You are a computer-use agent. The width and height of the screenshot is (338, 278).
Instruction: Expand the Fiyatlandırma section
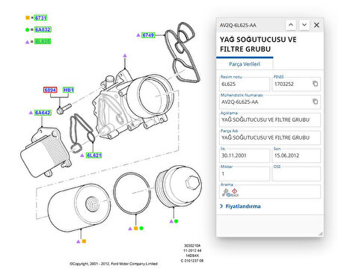coord(241,206)
